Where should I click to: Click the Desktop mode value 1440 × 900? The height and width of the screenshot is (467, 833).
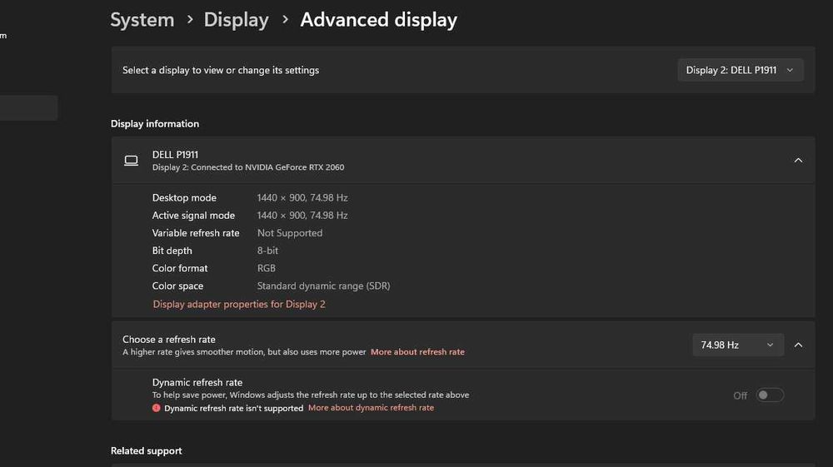pos(302,197)
